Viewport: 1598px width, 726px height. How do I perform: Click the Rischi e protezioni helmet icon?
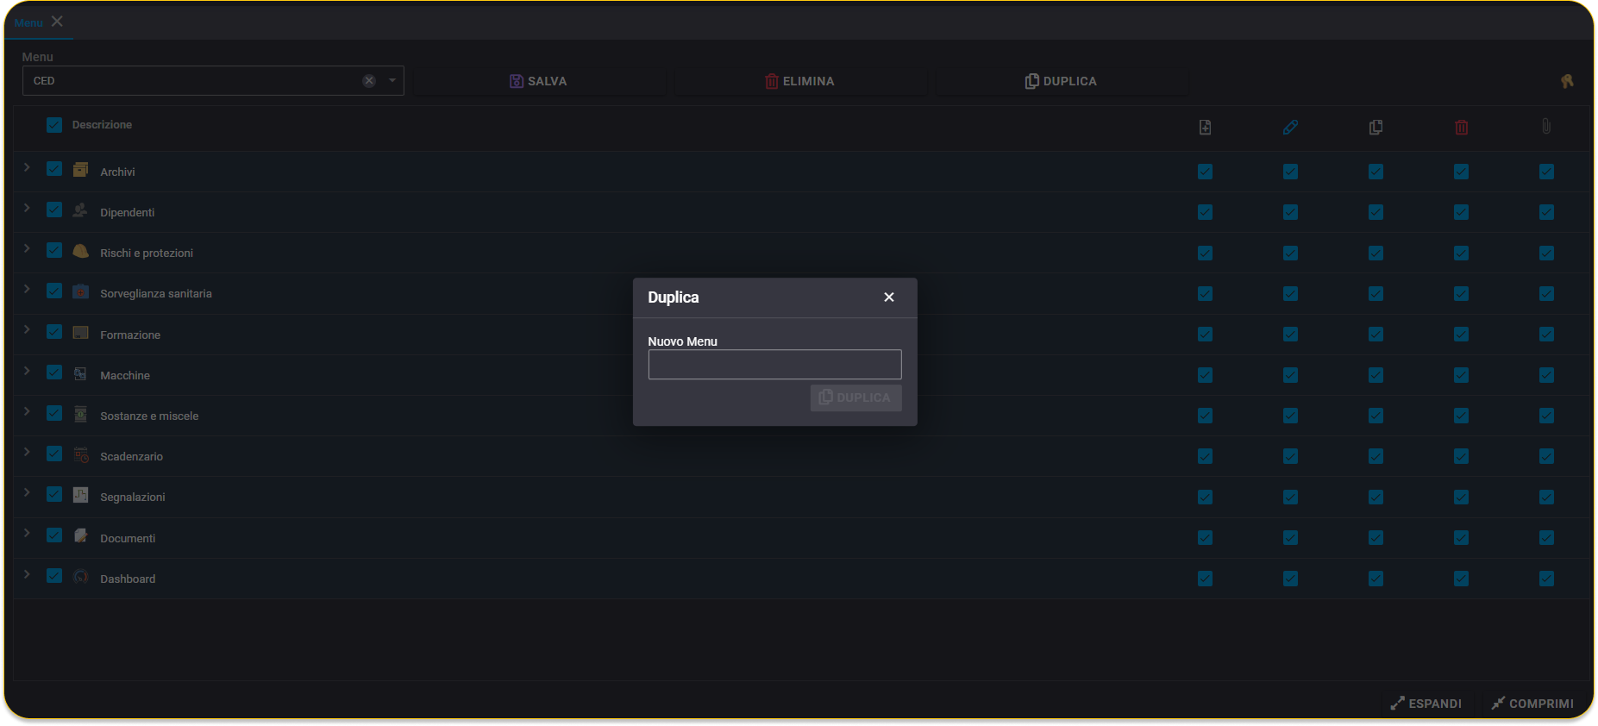click(x=81, y=251)
